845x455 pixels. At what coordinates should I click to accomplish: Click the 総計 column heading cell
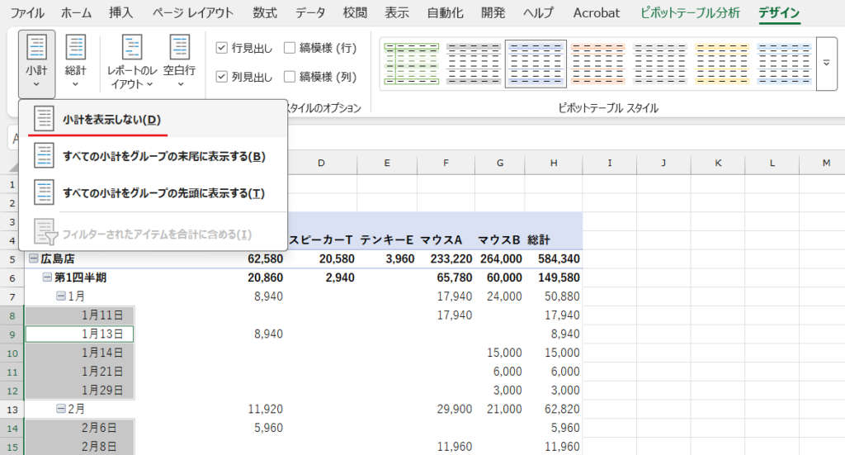554,240
